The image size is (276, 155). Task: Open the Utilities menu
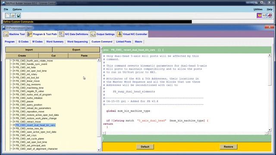coord(258,9)
